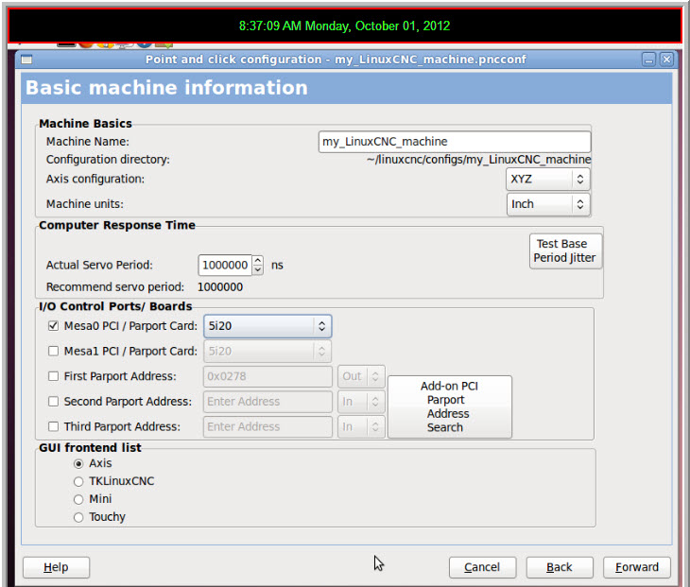This screenshot has width=690, height=587.
Task: Enable the Second Parport Address checkbox
Action: pyautogui.click(x=53, y=402)
